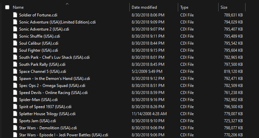The image size is (259, 138).
Task: Click the sort arrow above the Name column
Action: click(67, 4)
